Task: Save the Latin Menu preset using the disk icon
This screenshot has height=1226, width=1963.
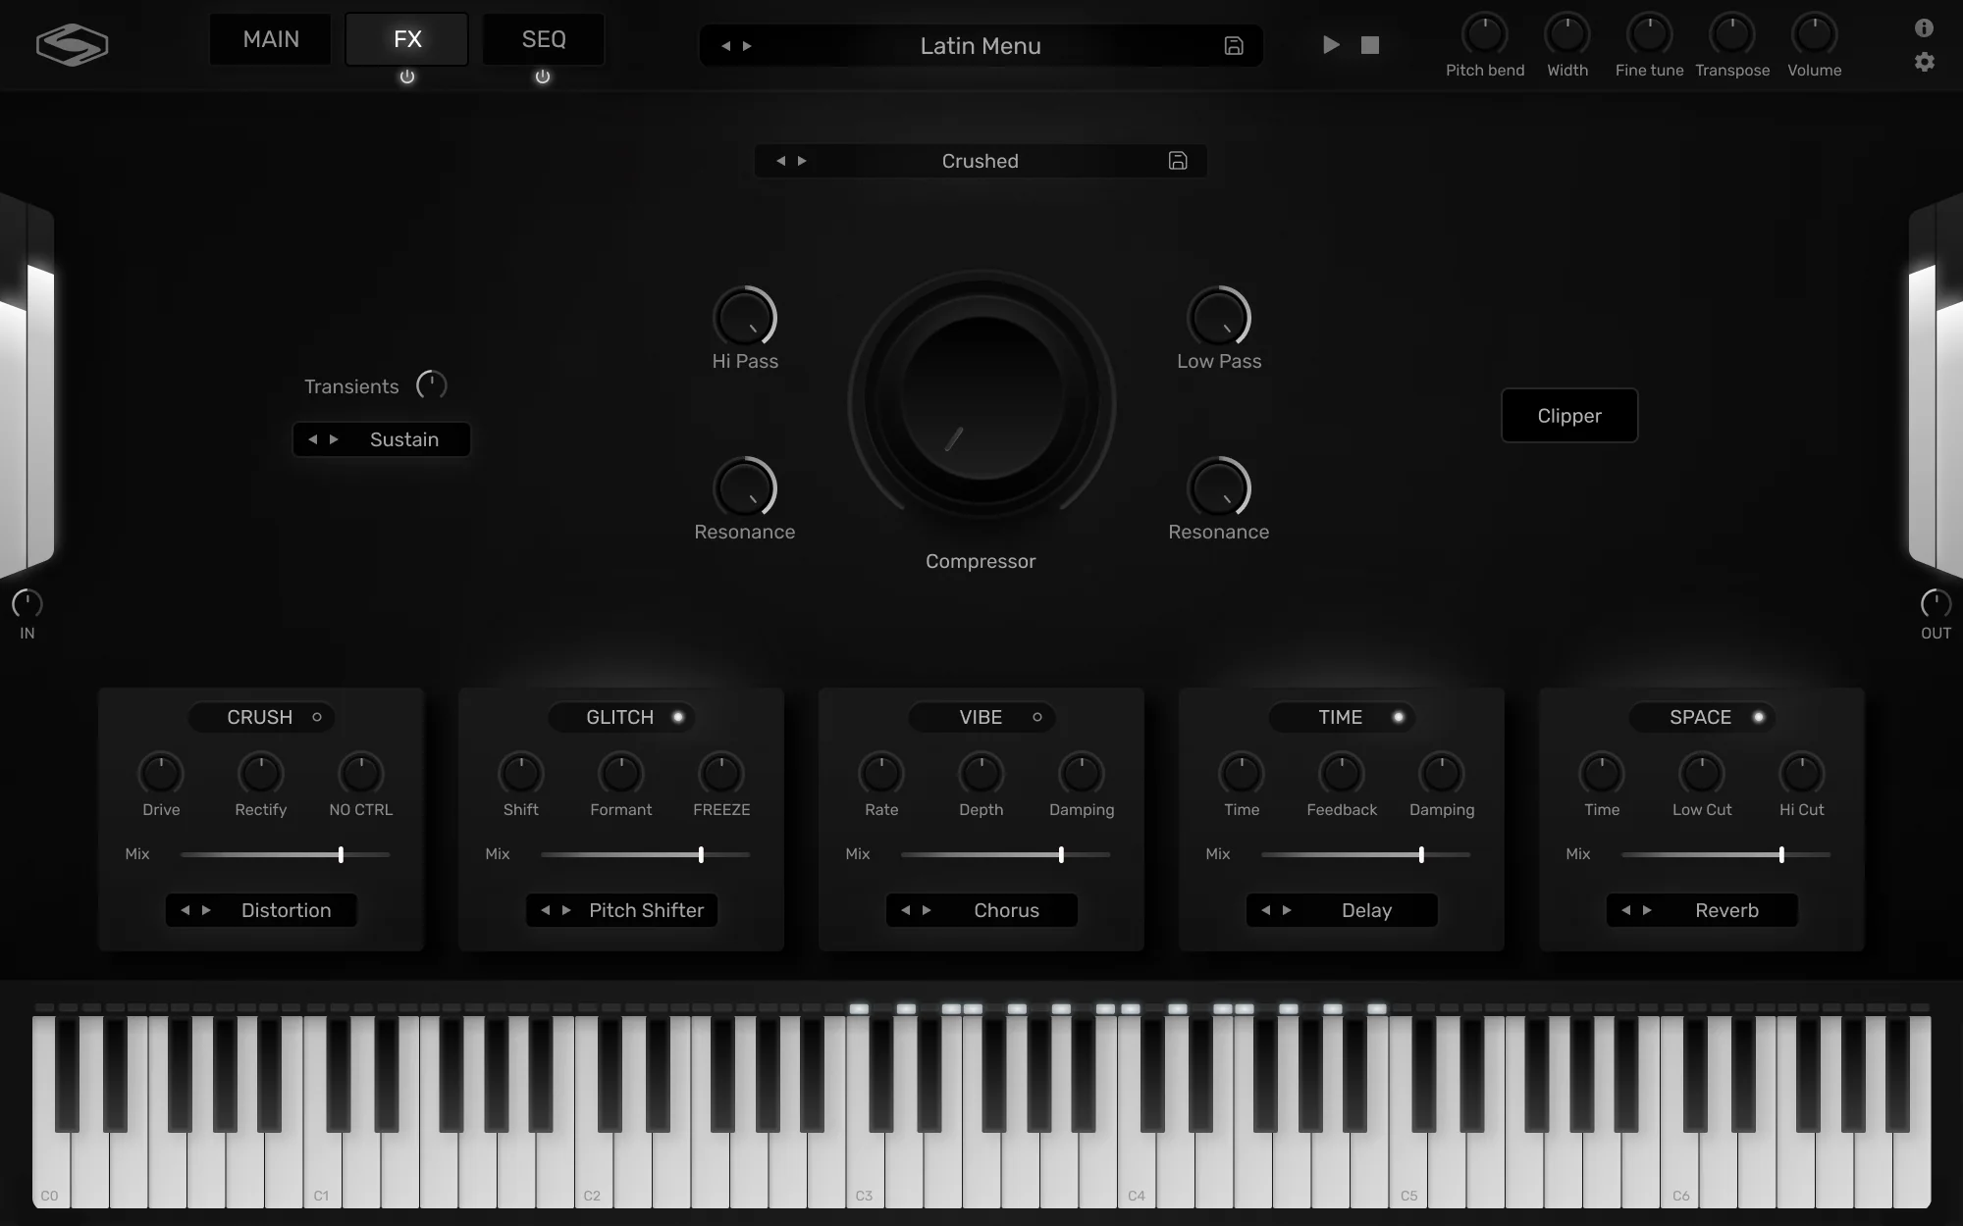Action: click(1234, 45)
